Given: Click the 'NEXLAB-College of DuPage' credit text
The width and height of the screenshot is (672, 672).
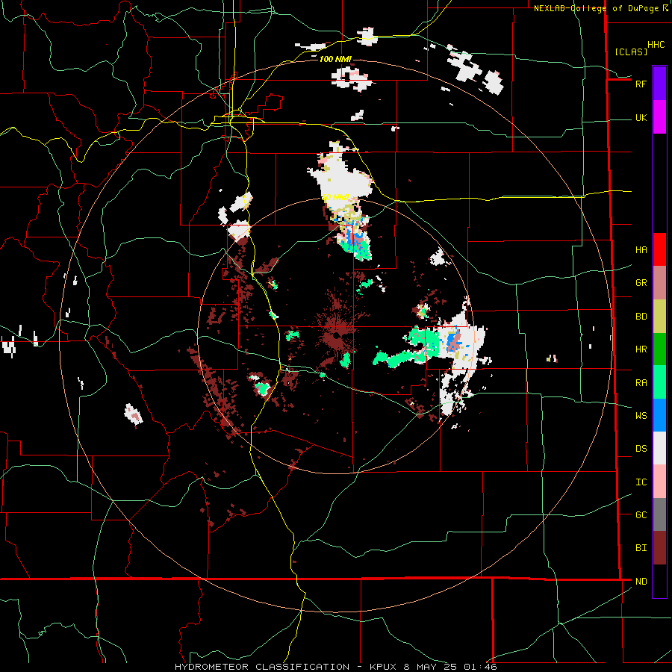Looking at the screenshot, I should click(596, 8).
